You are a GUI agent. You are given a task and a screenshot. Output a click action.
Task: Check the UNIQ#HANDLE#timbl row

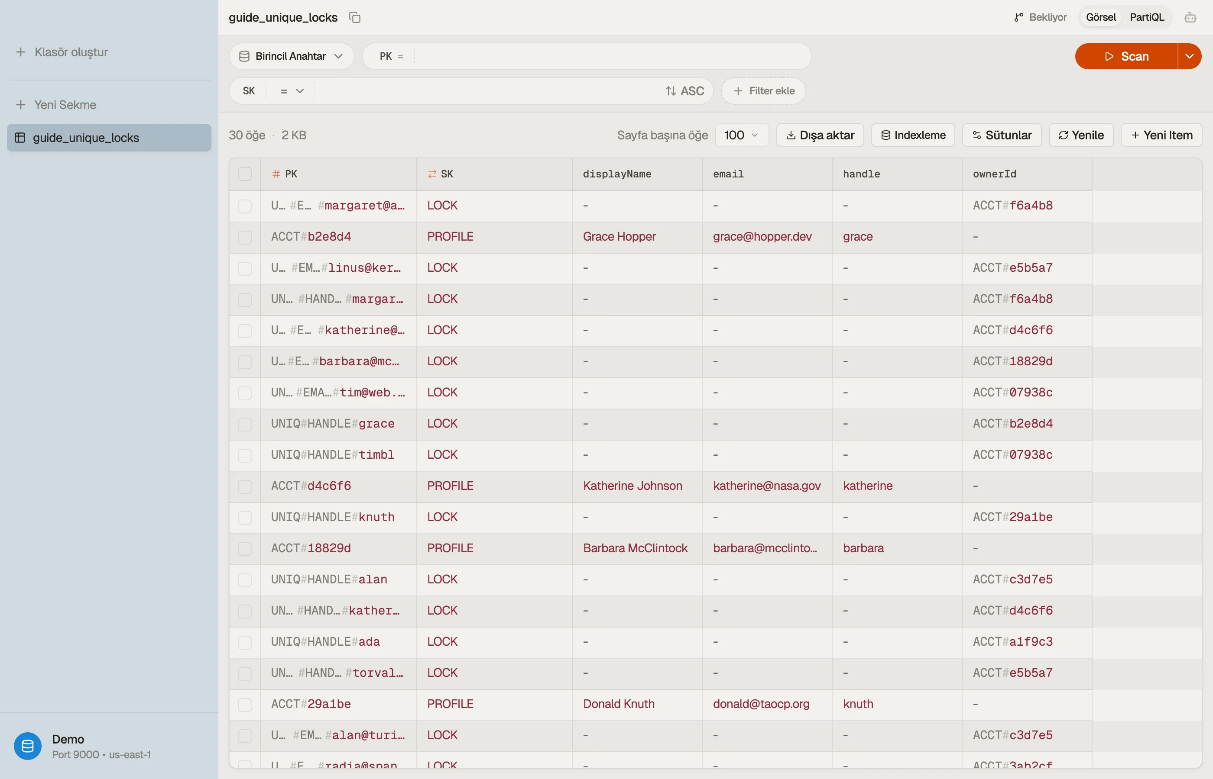(x=244, y=455)
